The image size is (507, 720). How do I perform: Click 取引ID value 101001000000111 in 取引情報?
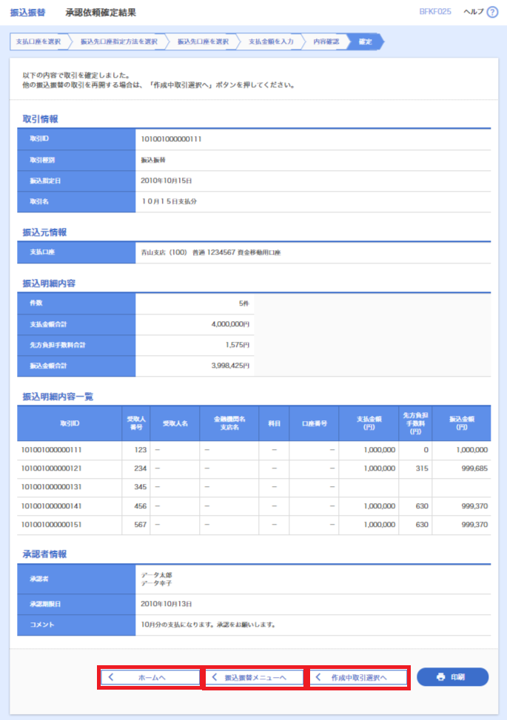click(171, 138)
